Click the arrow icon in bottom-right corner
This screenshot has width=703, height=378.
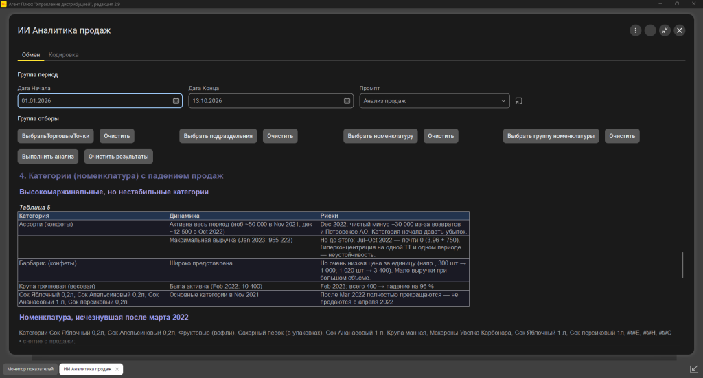[x=693, y=369]
